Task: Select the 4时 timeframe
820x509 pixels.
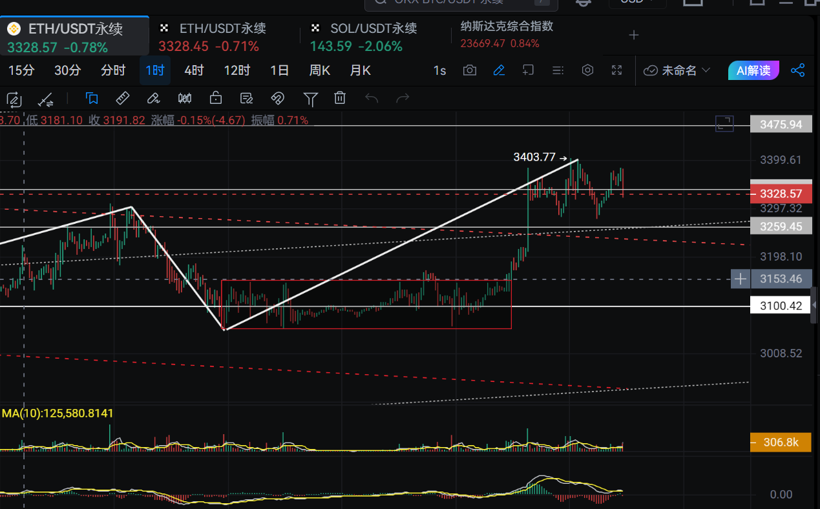Action: click(194, 70)
